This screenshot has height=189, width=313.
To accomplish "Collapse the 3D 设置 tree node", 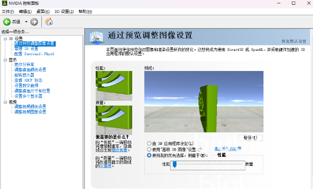I will [x=5, y=39].
